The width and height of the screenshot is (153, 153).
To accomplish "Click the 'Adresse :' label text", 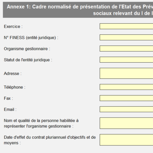I will tap(13, 73).
